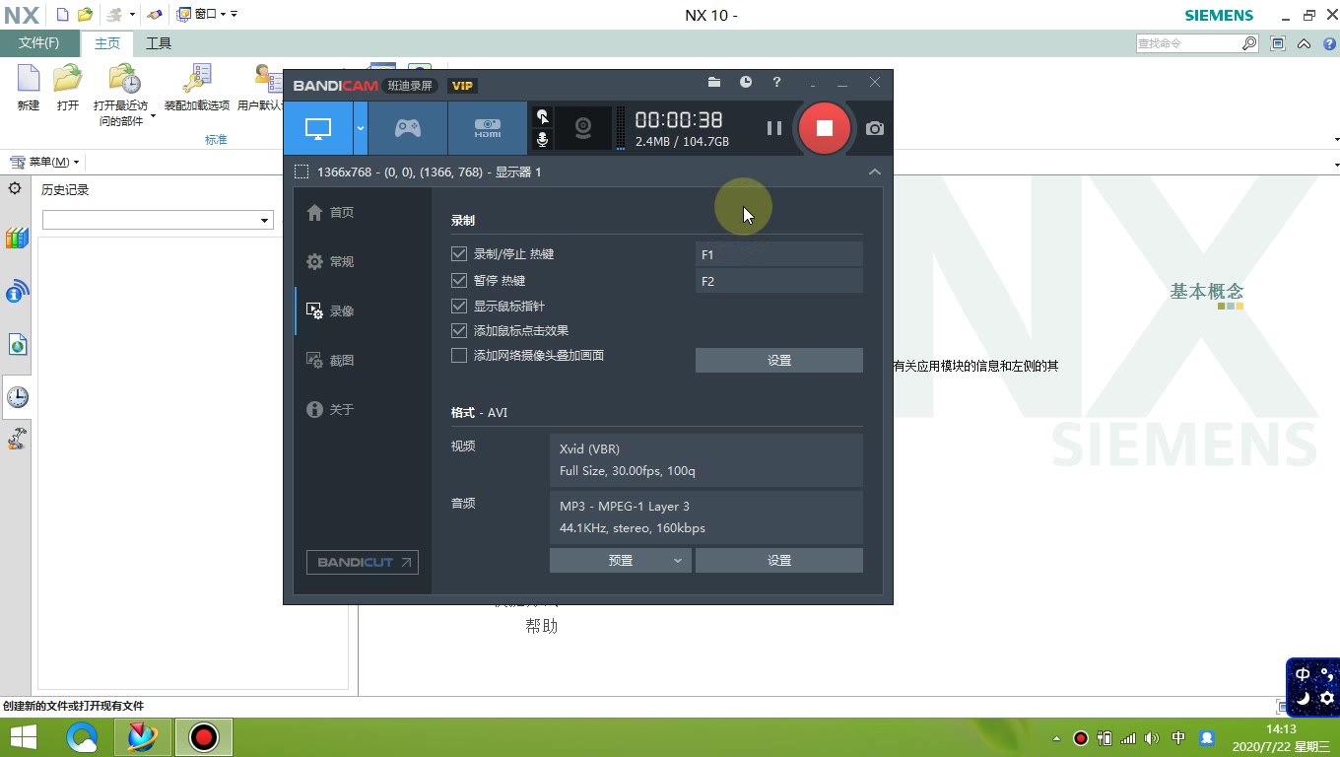Show hidden tray icons arrow
Image resolution: width=1340 pixels, height=757 pixels.
[x=1057, y=738]
